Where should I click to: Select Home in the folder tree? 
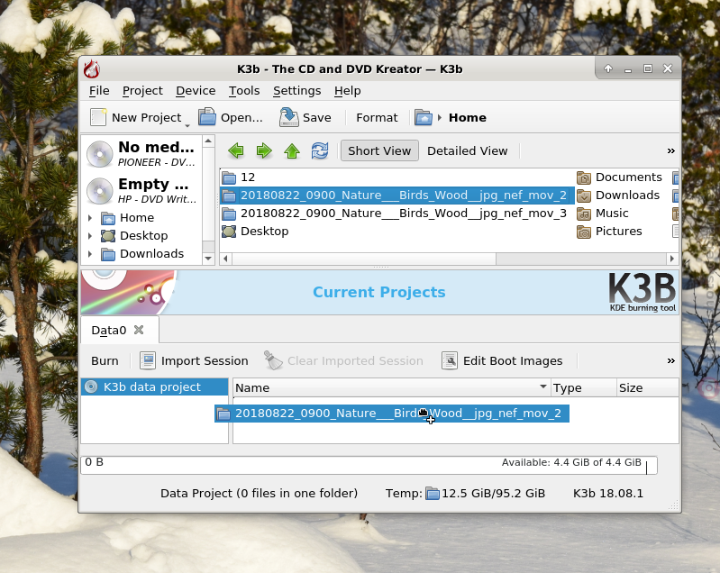pos(136,218)
